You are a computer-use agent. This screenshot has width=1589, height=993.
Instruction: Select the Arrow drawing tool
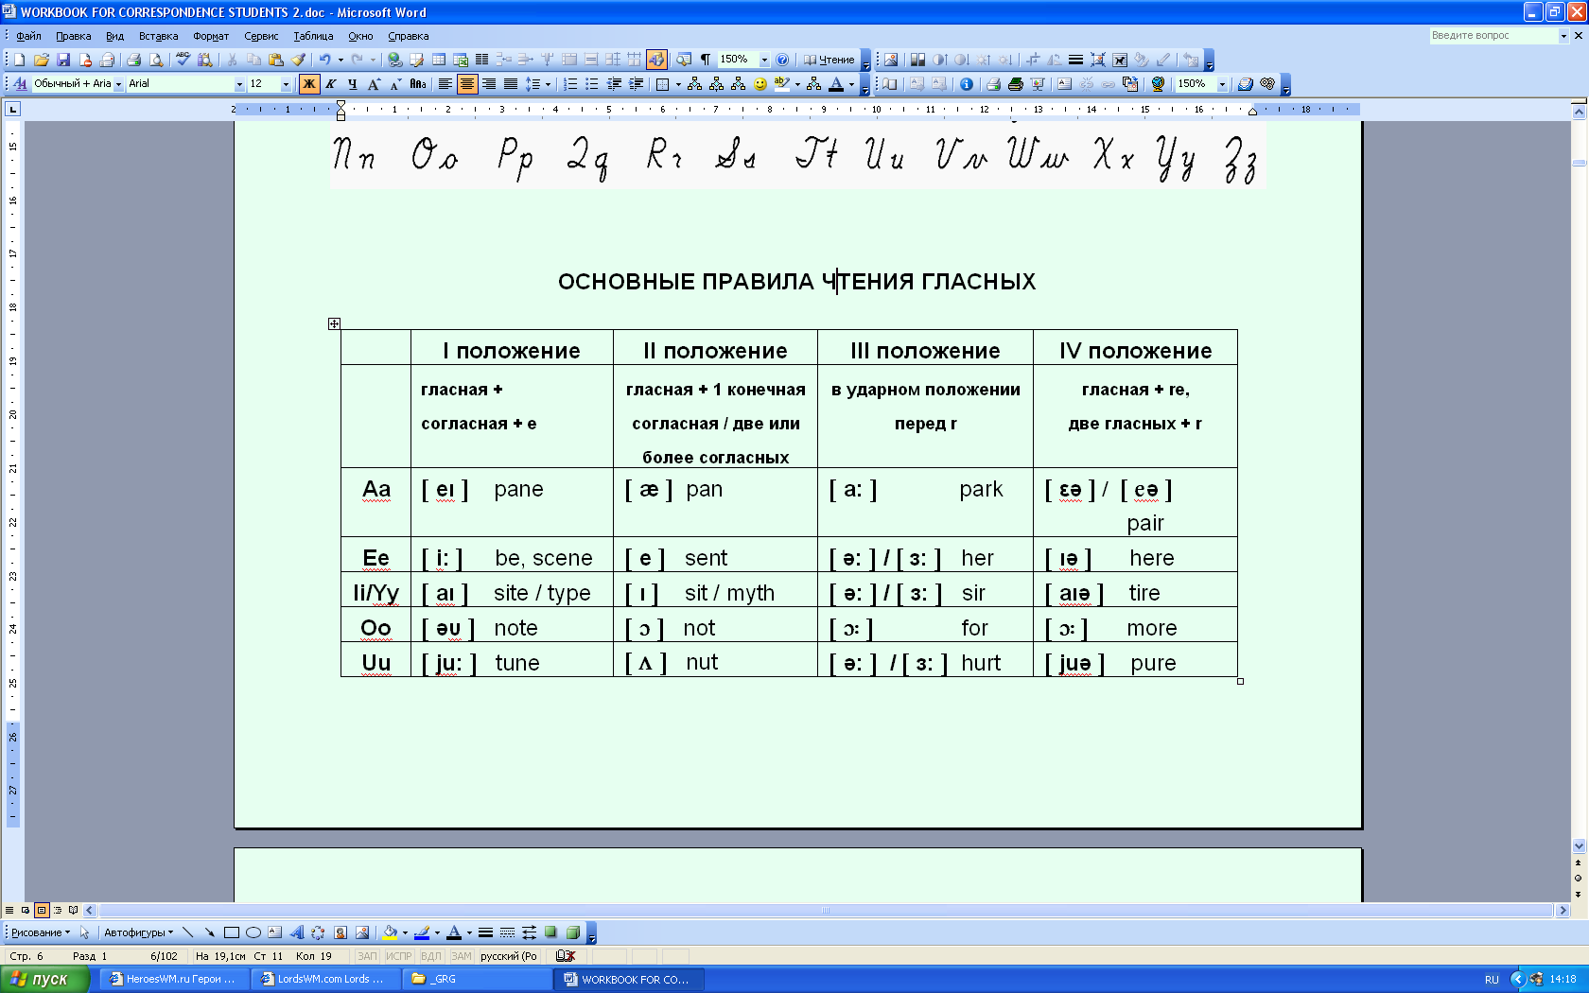(x=209, y=932)
